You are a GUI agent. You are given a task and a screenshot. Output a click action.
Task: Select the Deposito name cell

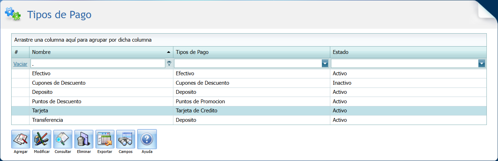coord(101,92)
